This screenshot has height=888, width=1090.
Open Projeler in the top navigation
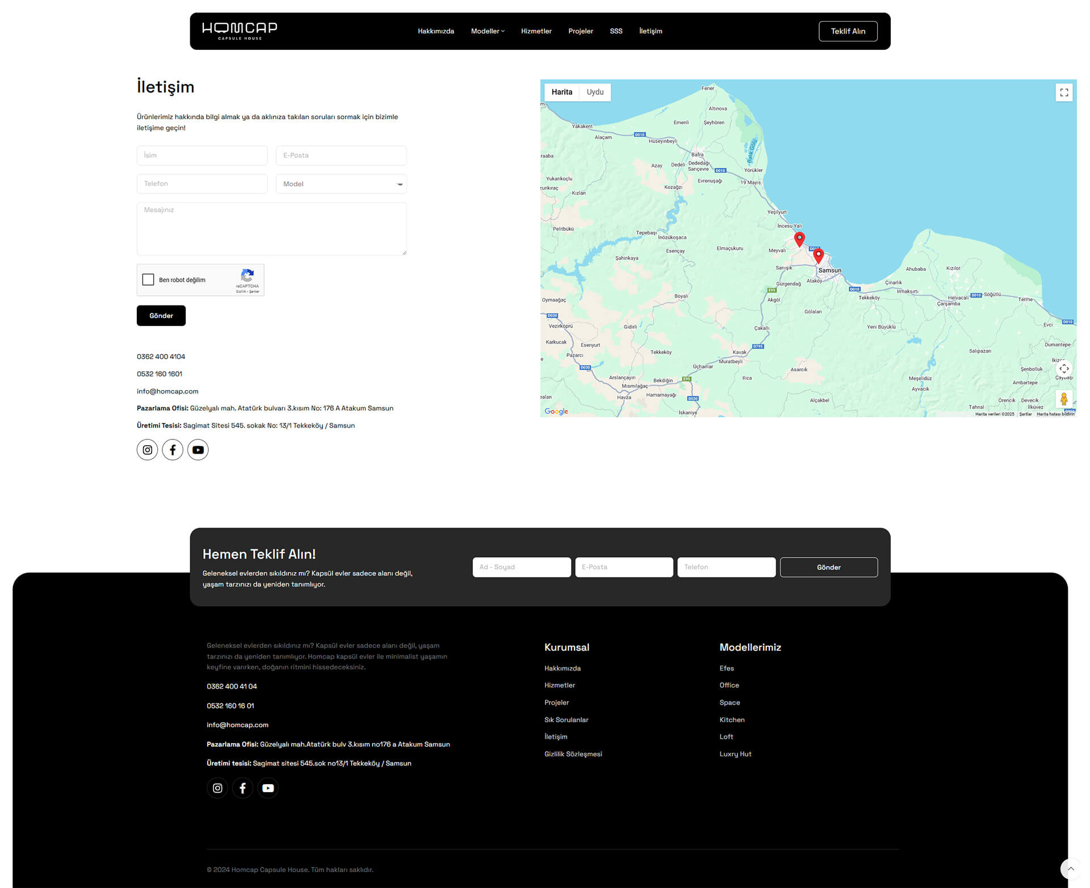click(580, 31)
